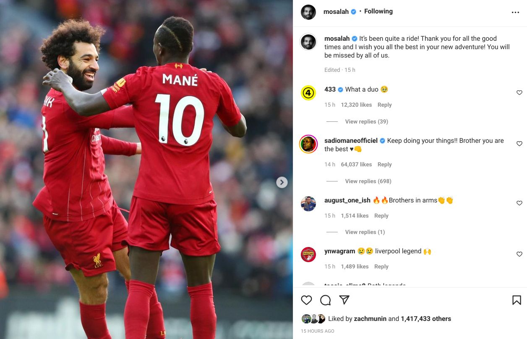View the 1,417,433 others likes list

(426, 319)
